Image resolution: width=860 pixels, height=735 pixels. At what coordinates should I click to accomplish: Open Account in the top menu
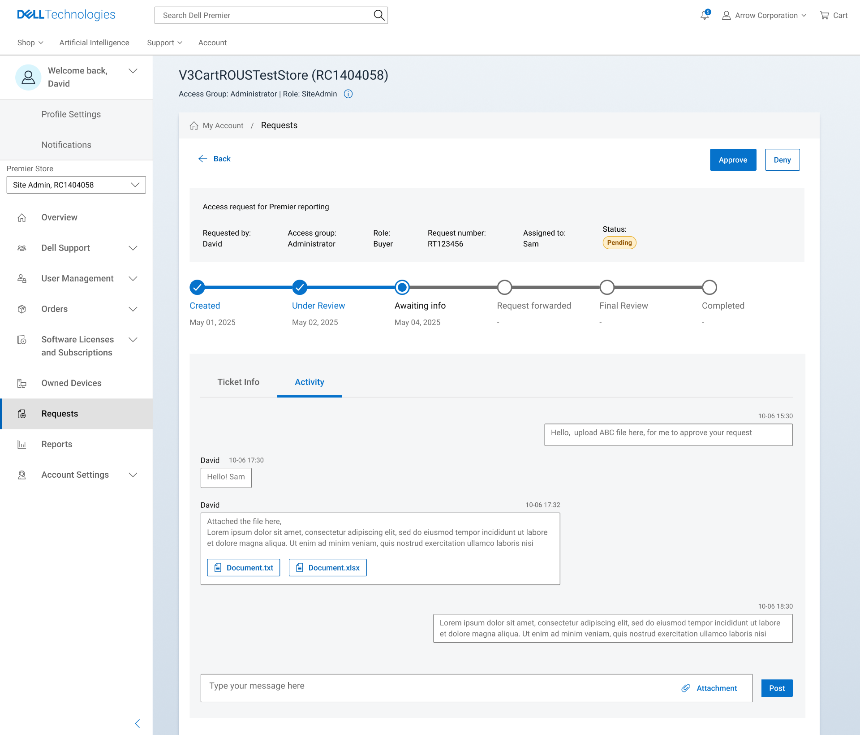212,43
